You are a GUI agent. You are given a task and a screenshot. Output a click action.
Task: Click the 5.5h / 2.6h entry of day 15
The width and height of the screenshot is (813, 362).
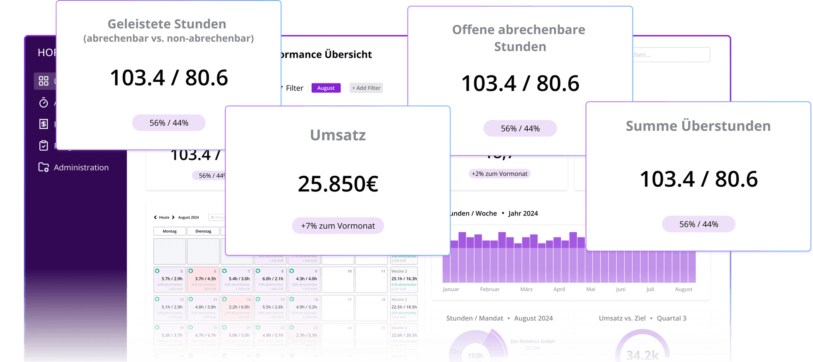coord(273,307)
